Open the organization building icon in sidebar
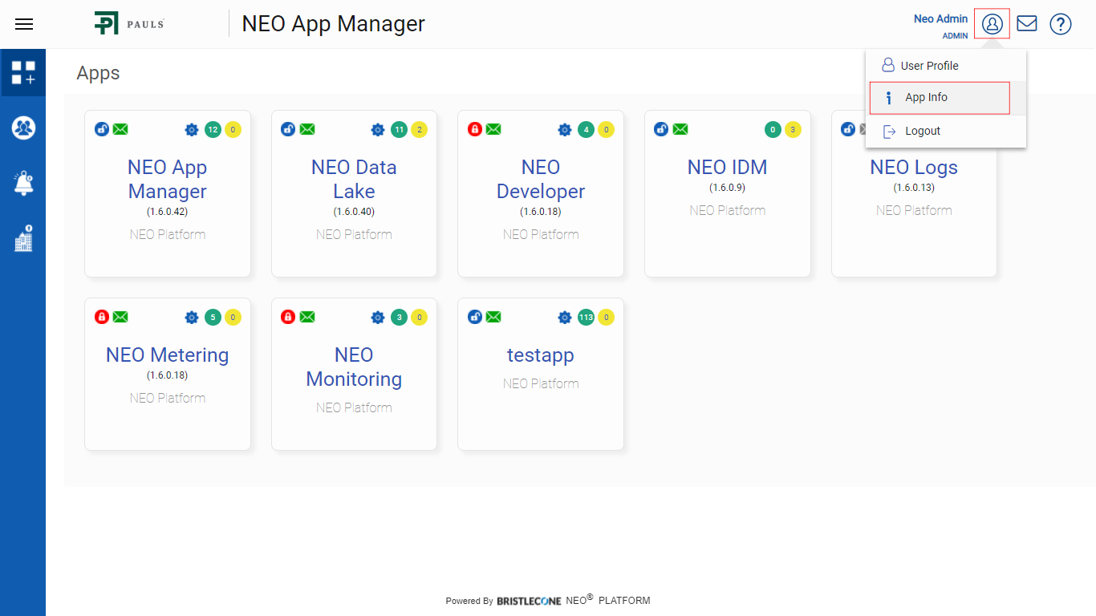The image size is (1096, 616). click(x=23, y=238)
